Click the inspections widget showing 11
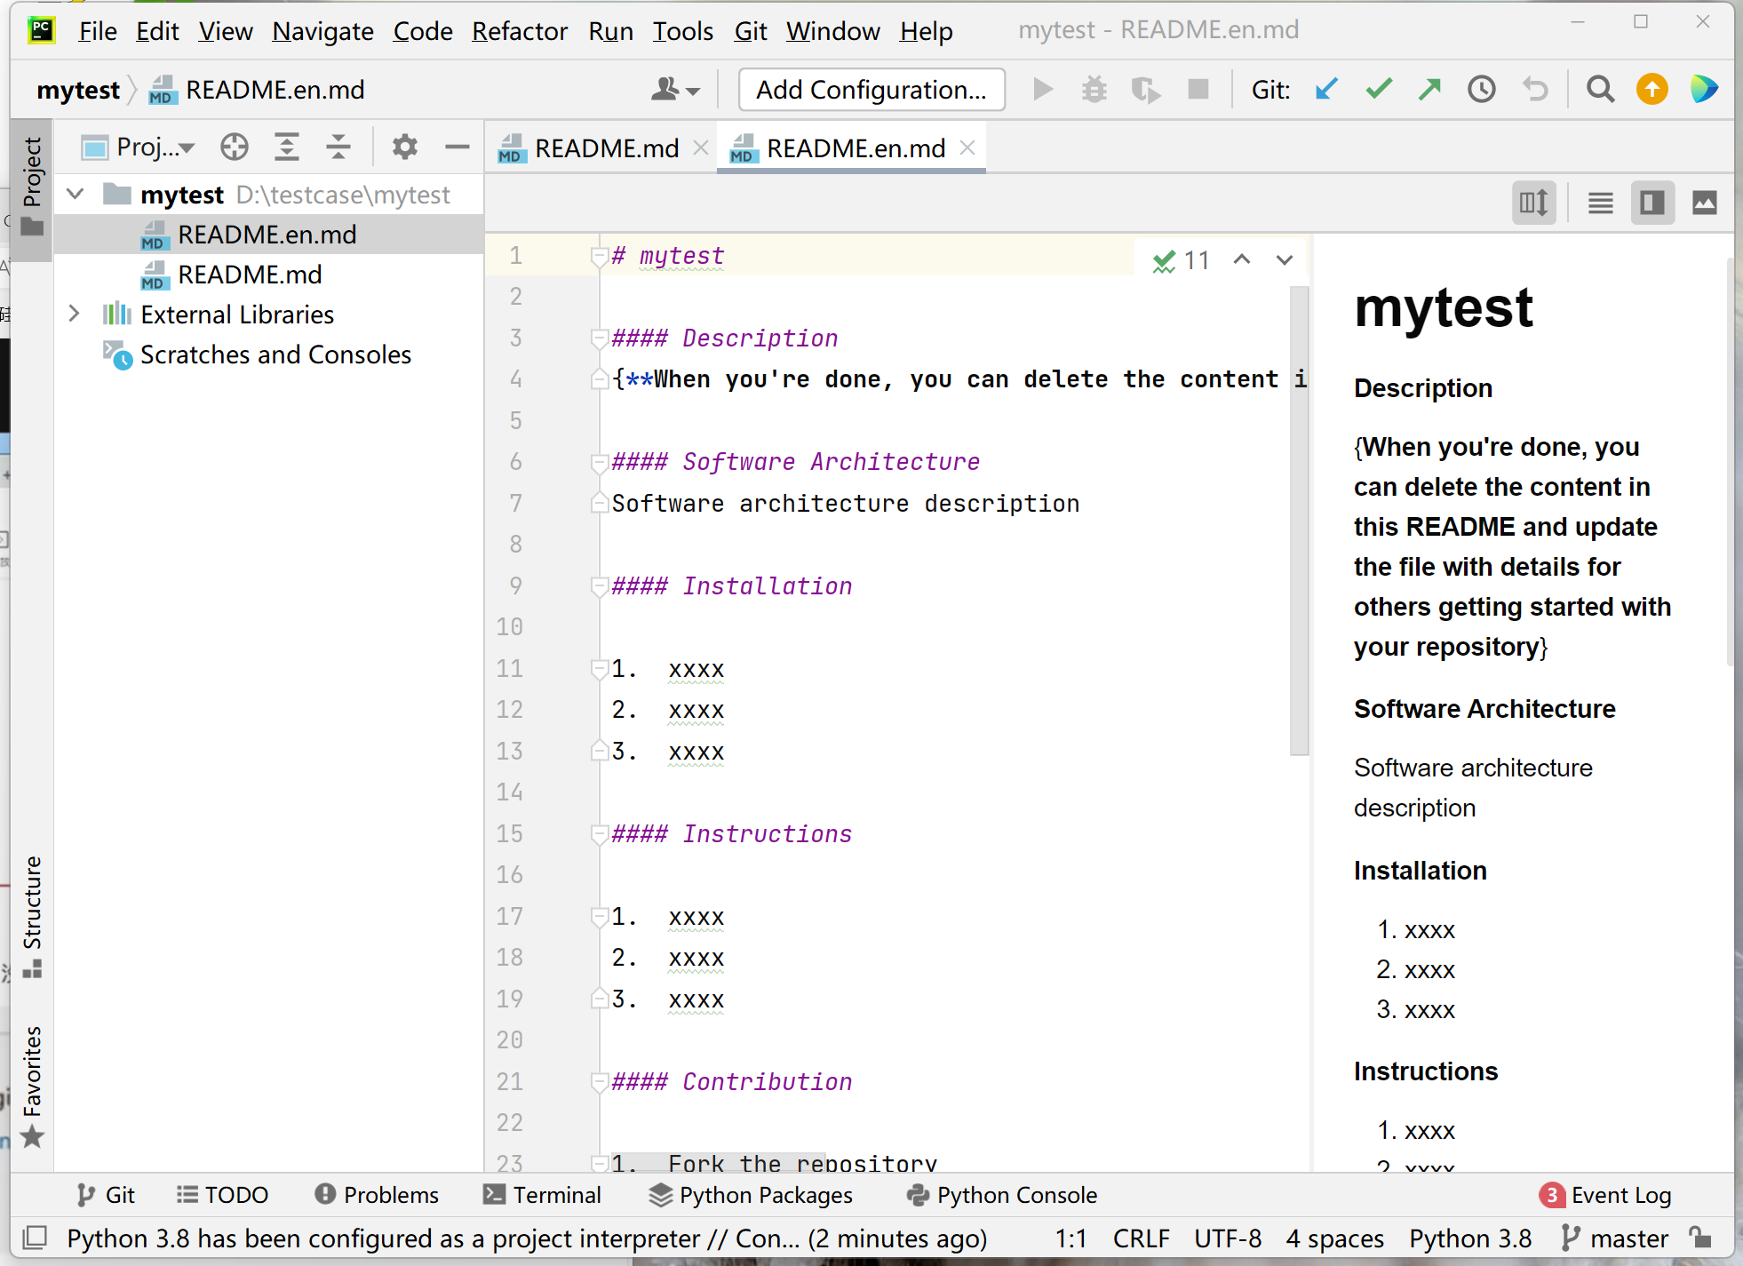The width and height of the screenshot is (1743, 1266). point(1182,260)
